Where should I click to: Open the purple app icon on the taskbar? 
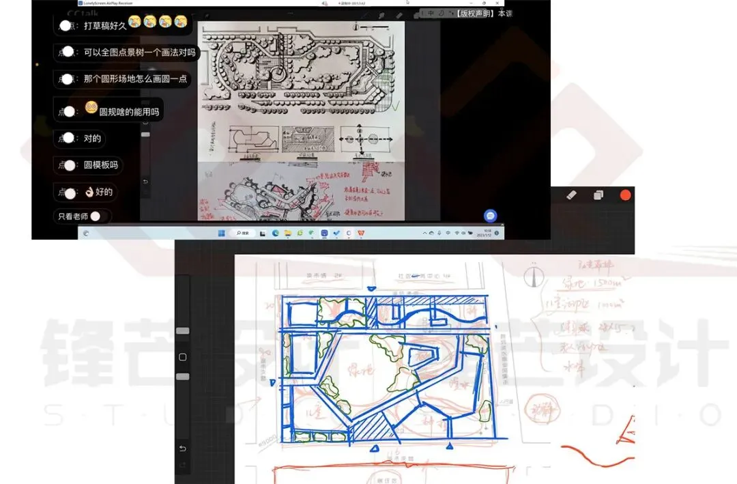(x=324, y=233)
